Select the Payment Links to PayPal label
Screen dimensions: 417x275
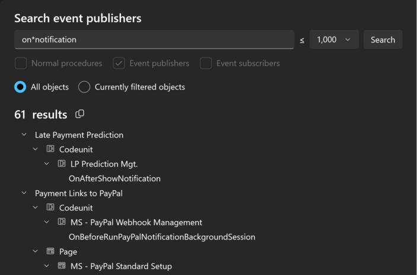[x=79, y=193]
